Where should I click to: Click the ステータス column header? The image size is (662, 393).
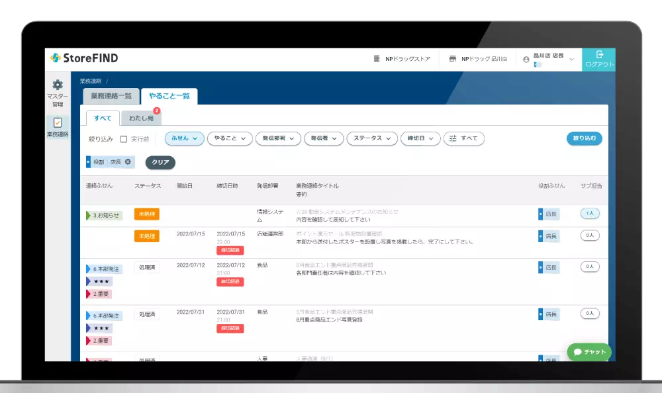tap(148, 186)
